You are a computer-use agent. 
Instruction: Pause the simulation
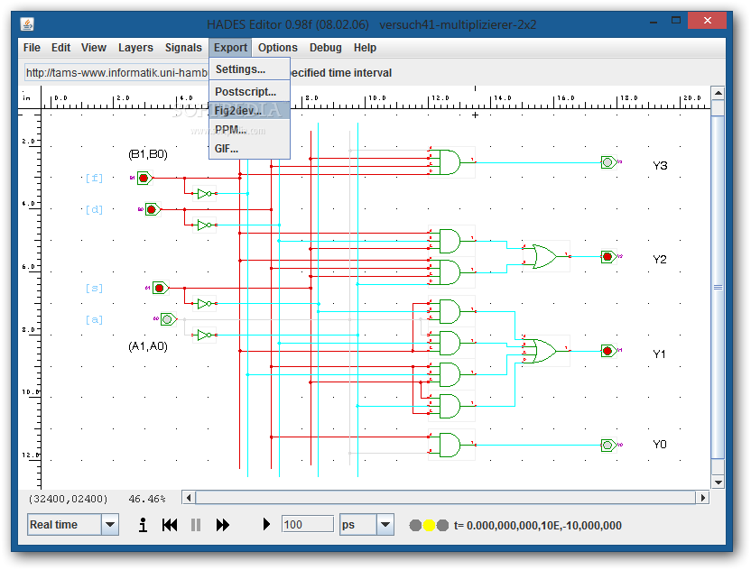(x=196, y=525)
